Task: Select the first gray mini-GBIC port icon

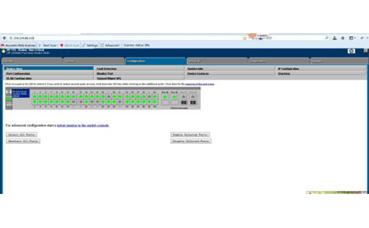Action: [184, 97]
